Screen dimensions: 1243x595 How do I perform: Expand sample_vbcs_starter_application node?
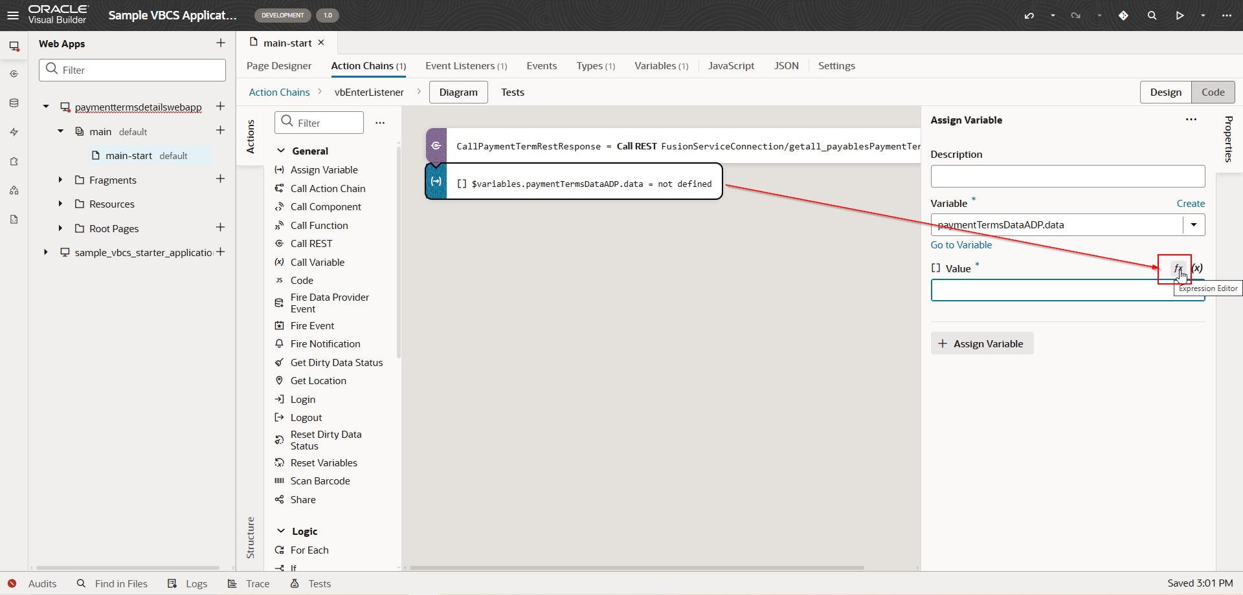click(x=46, y=252)
